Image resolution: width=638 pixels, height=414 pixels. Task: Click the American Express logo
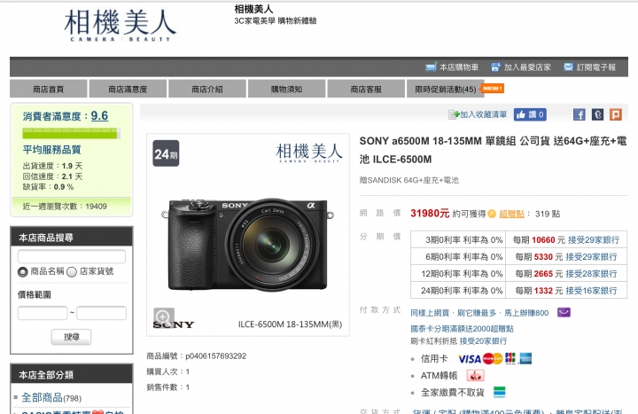525,359
